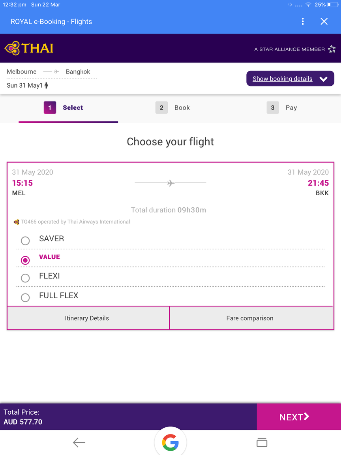Tap the THAI airline logo

tap(29, 48)
